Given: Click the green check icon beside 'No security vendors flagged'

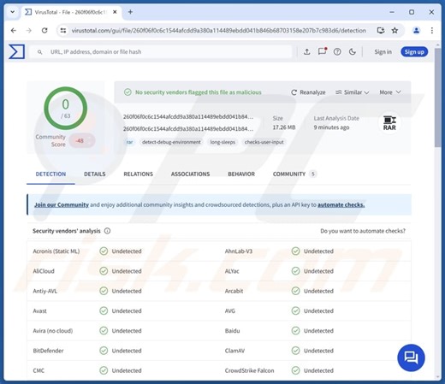Looking at the screenshot, I should 128,92.
